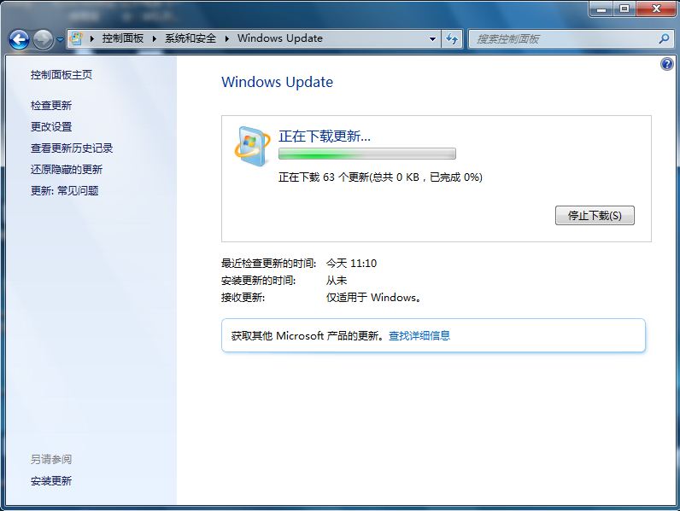Open 查看更新历史记录 link

click(x=72, y=148)
